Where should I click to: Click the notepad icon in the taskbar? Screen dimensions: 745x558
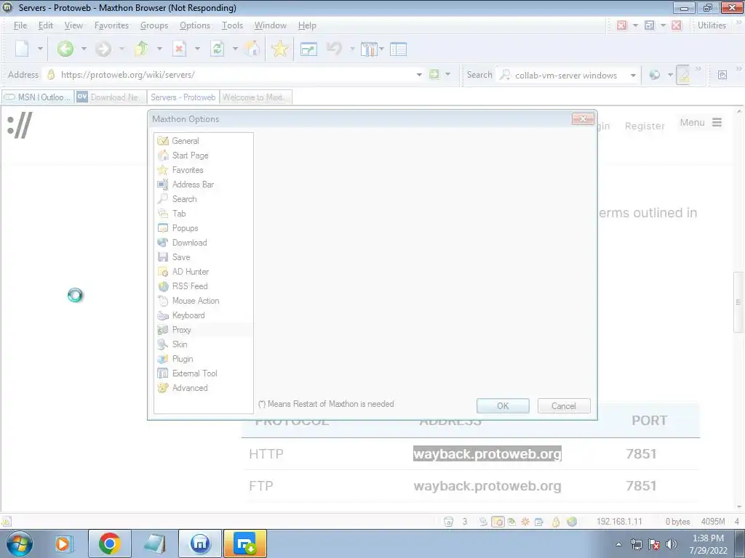(155, 543)
